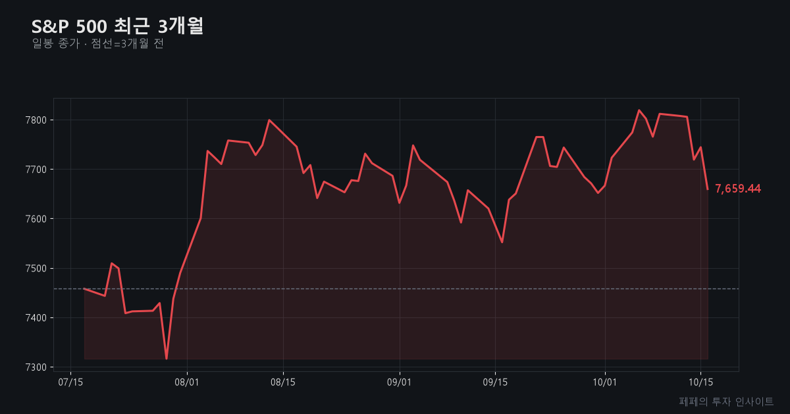790x414 pixels.
Task: Select the y-axis label "7700"
Action: tap(36, 170)
